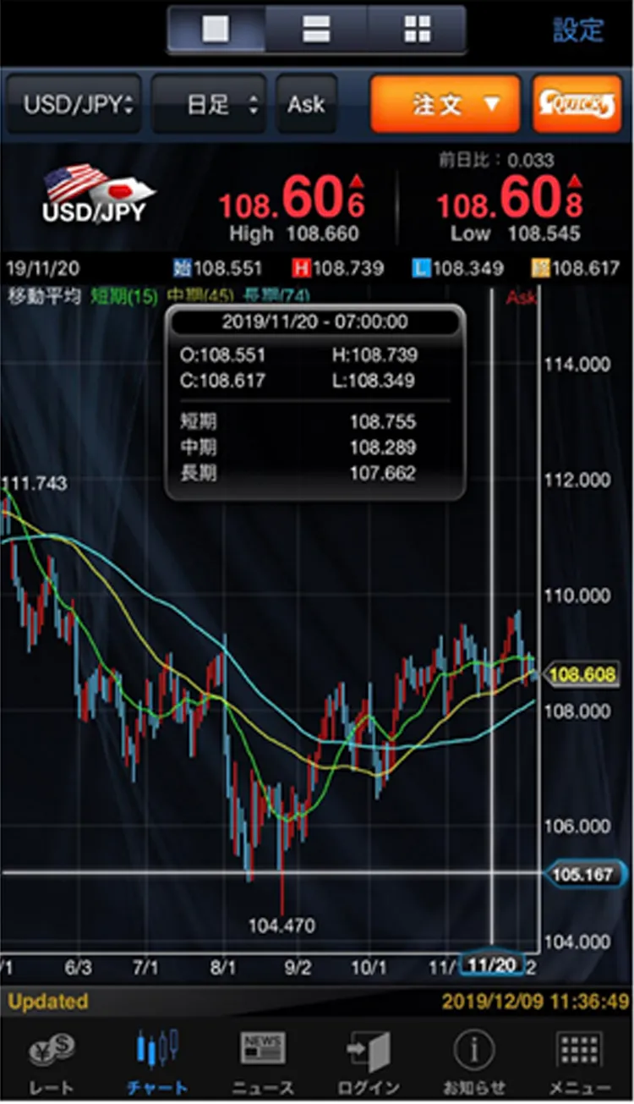Click the 11/20 date cursor marker

point(491,965)
